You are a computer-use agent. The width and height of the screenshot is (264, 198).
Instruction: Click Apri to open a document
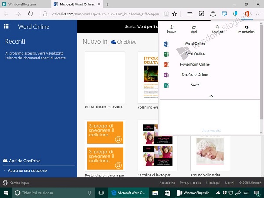click(194, 29)
